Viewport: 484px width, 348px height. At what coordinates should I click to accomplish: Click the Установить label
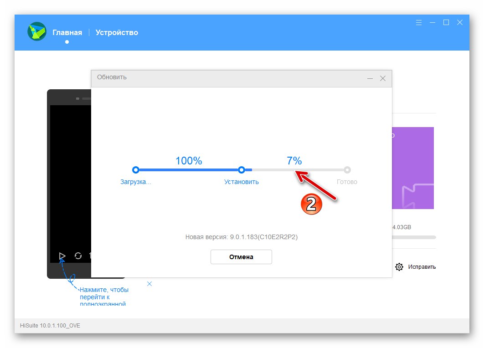click(x=242, y=182)
